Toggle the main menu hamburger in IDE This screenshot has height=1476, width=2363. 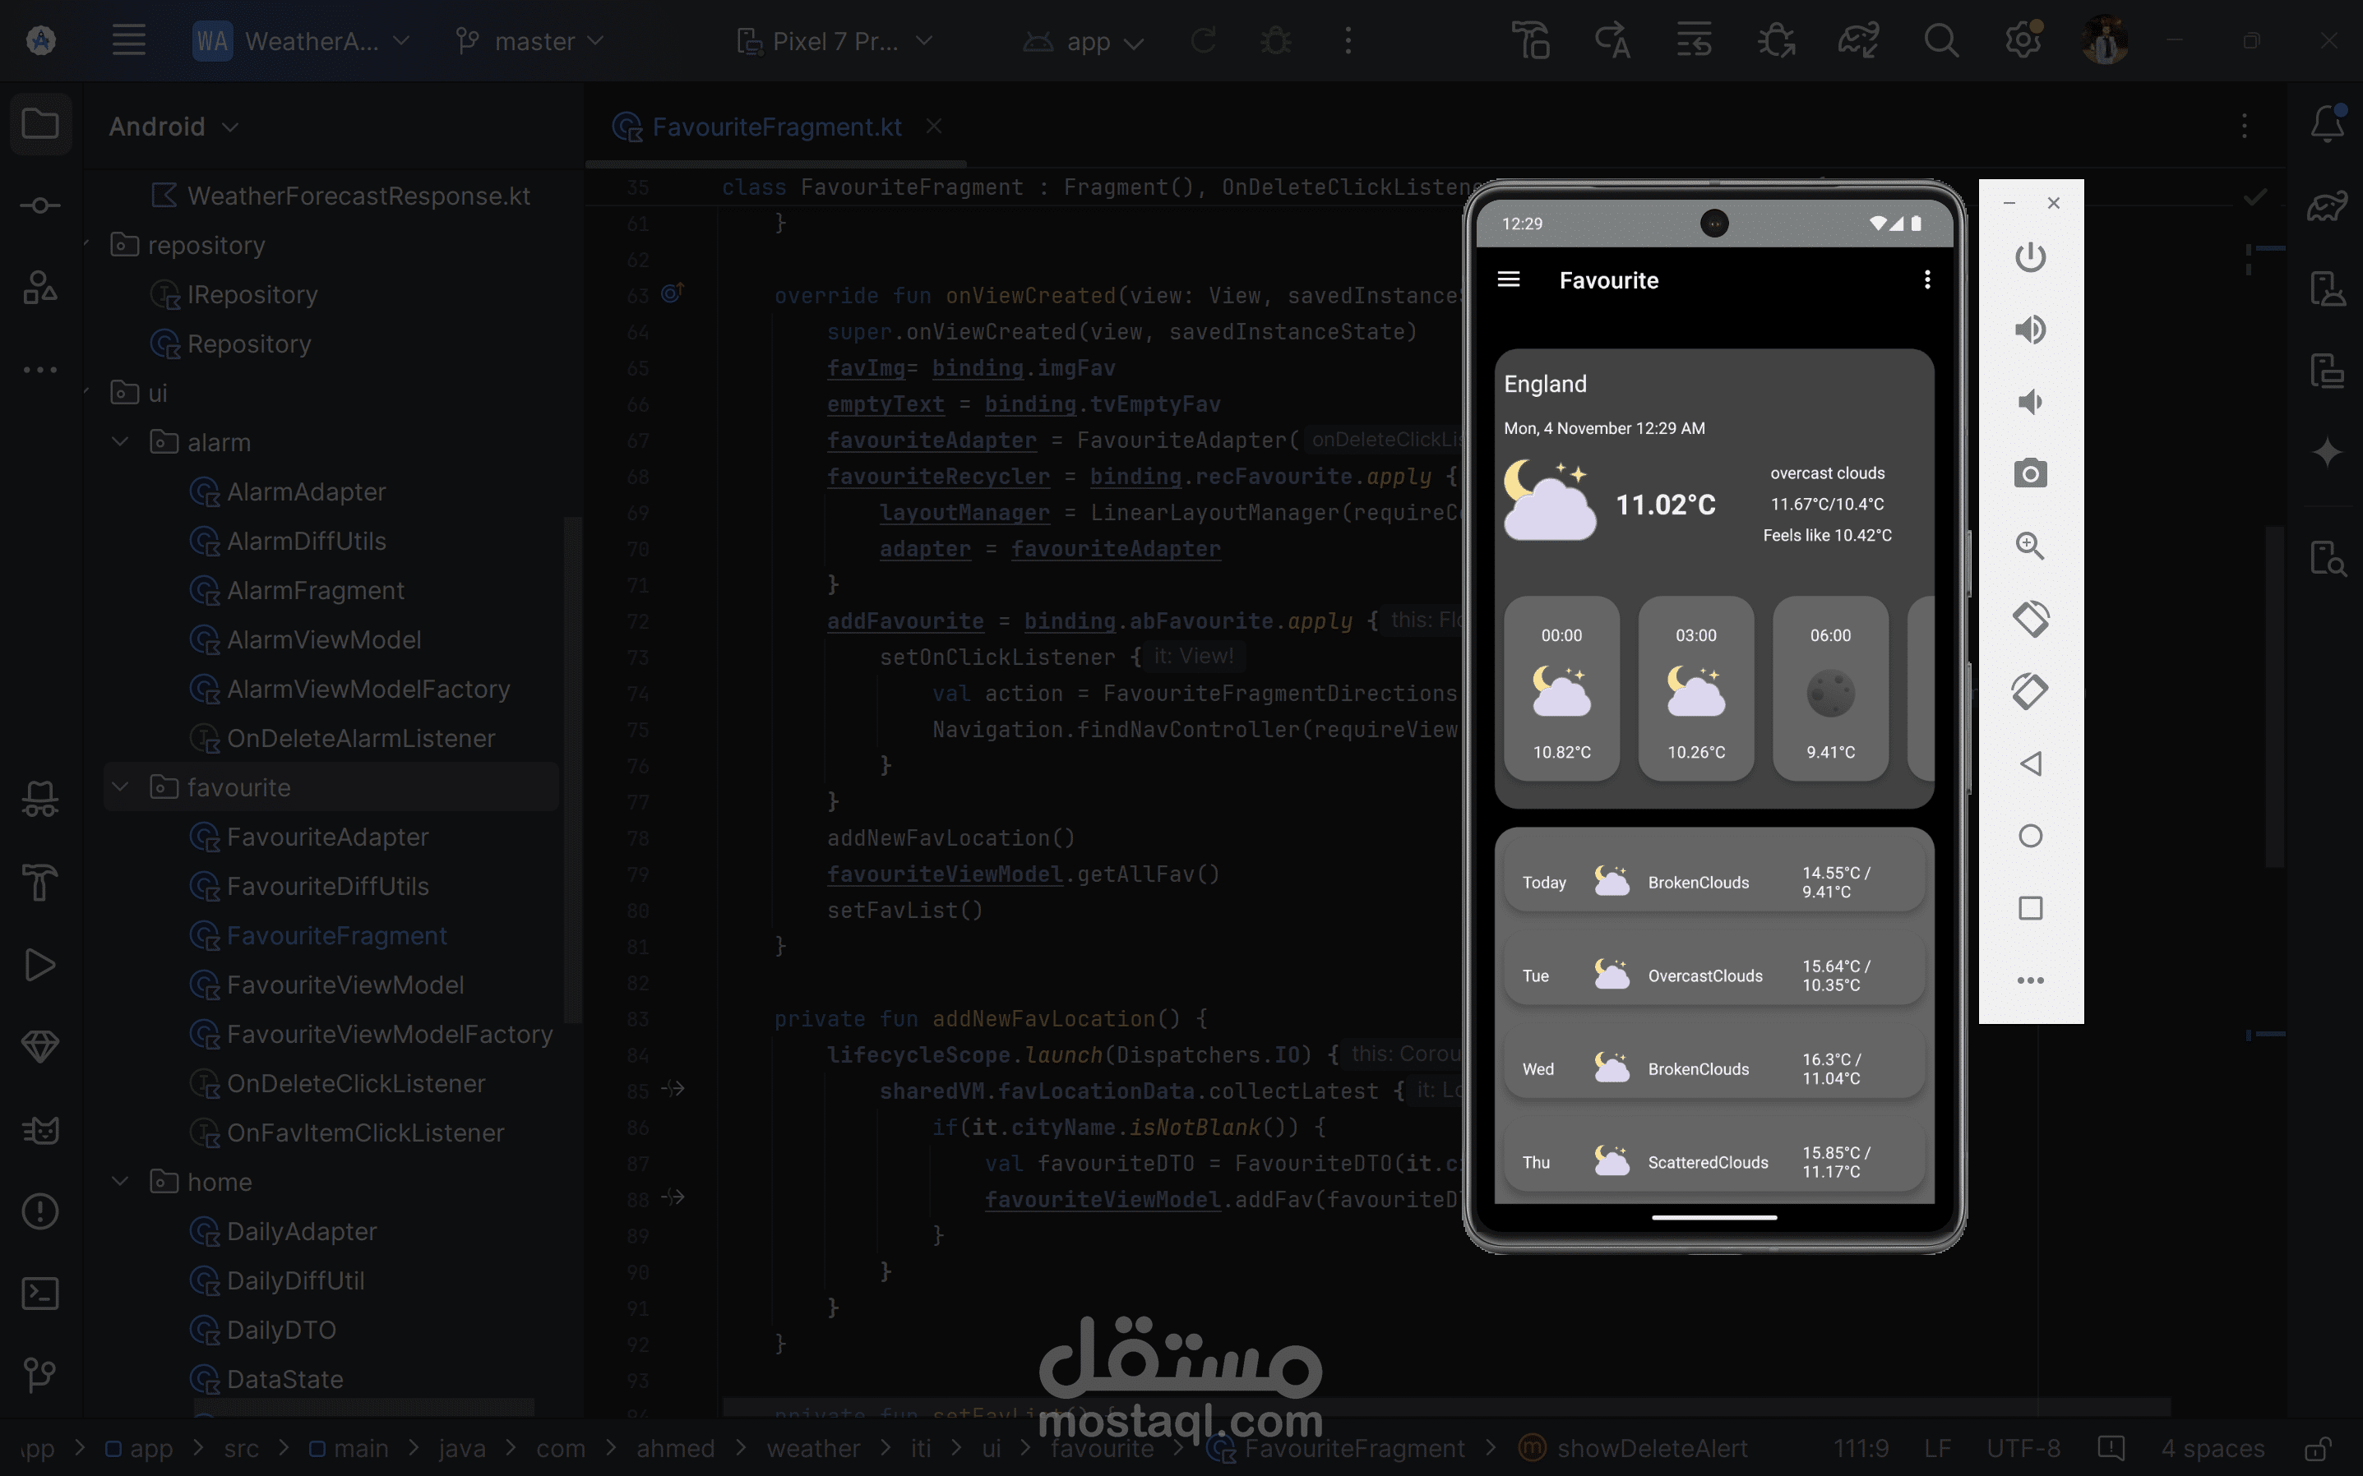[x=129, y=41]
